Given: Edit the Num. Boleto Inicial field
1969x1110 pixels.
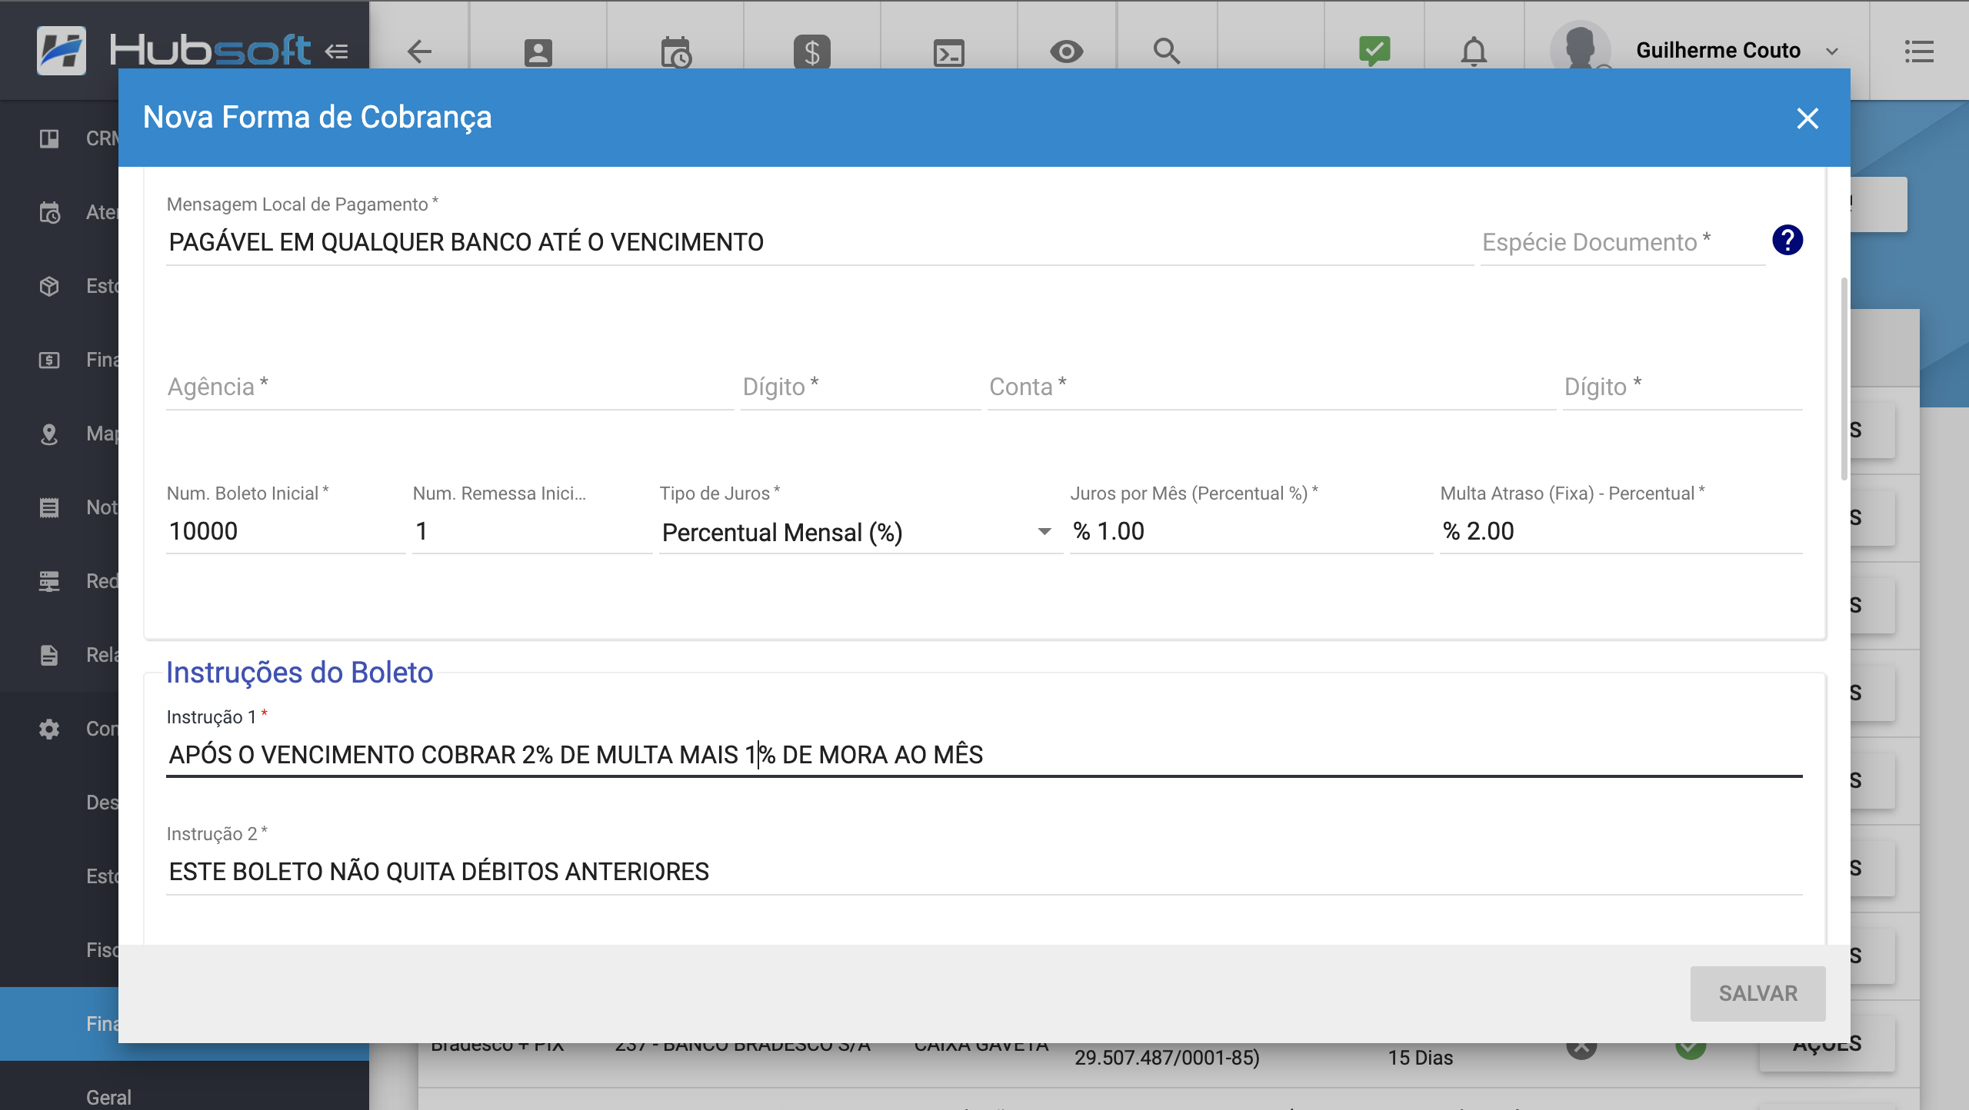Looking at the screenshot, I should tap(285, 531).
